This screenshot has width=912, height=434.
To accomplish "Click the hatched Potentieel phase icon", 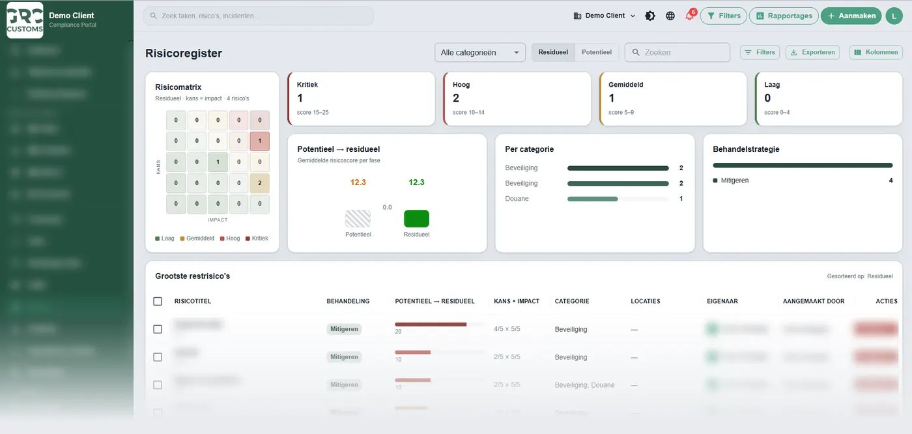I will pyautogui.click(x=358, y=218).
